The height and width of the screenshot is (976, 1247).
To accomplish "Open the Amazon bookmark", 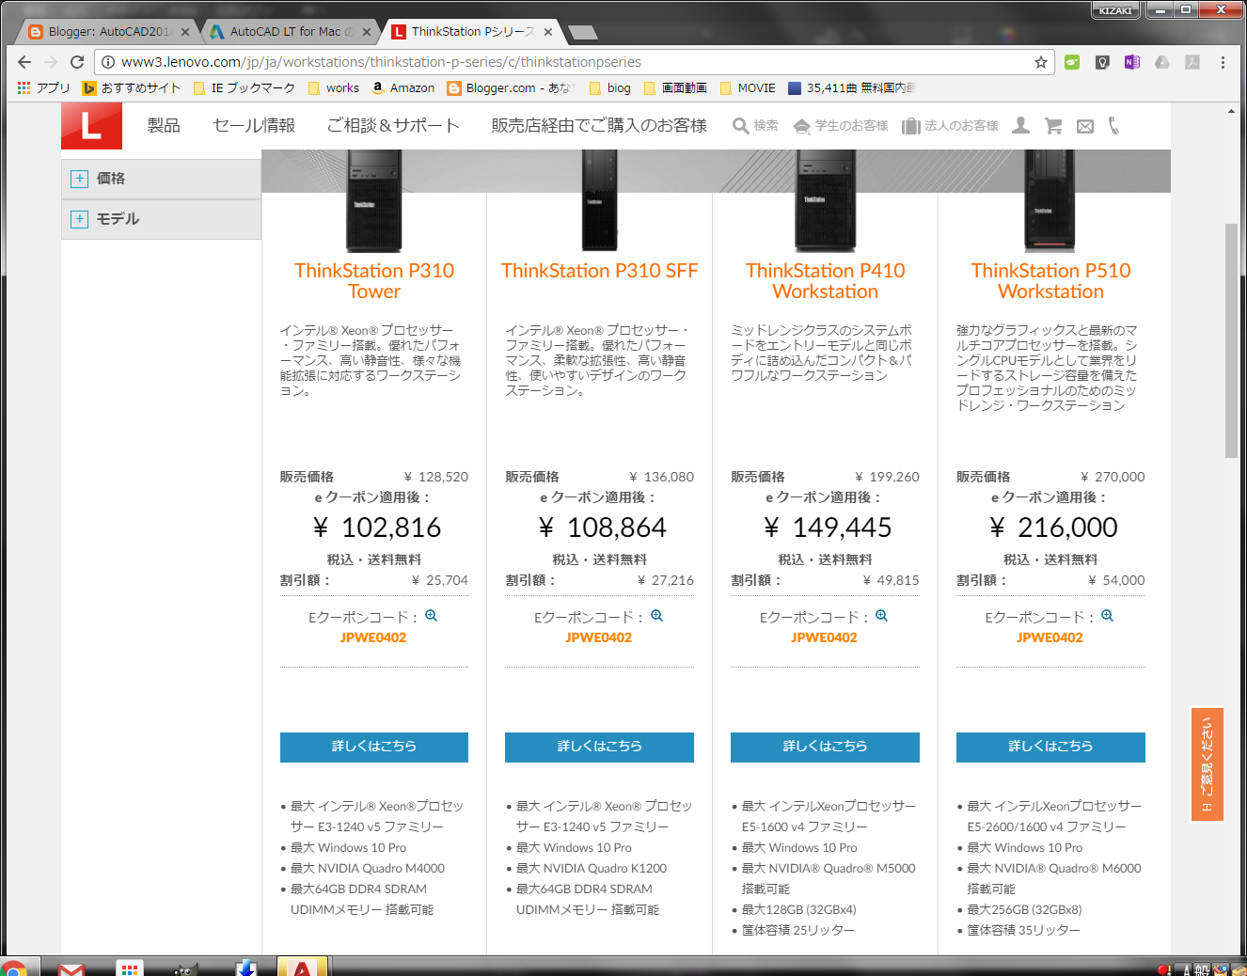I will pyautogui.click(x=403, y=87).
